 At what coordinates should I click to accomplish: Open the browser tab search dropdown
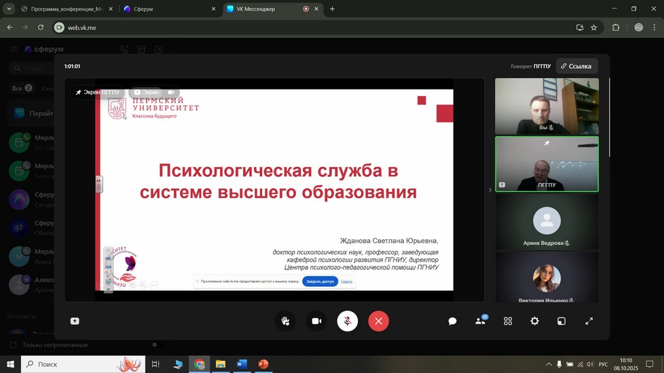(x=9, y=9)
